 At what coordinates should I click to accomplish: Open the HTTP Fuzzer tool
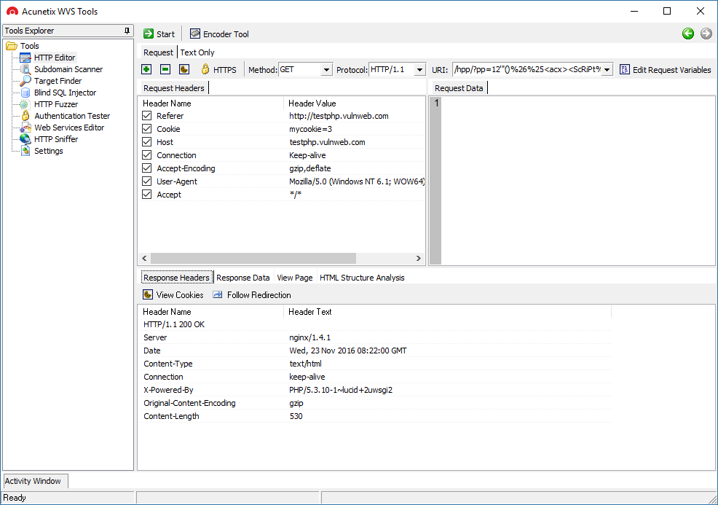coord(56,104)
